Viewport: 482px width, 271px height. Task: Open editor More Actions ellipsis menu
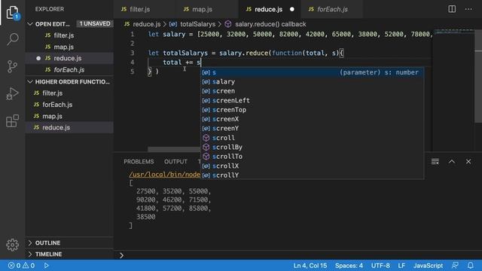468,9
